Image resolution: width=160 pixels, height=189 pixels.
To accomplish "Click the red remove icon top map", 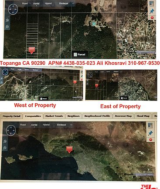I will (x=152, y=17).
